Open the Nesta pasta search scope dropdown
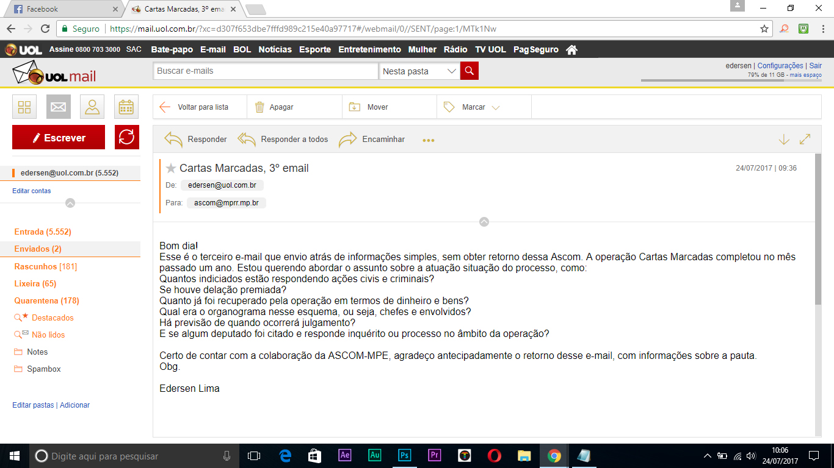 coord(452,71)
